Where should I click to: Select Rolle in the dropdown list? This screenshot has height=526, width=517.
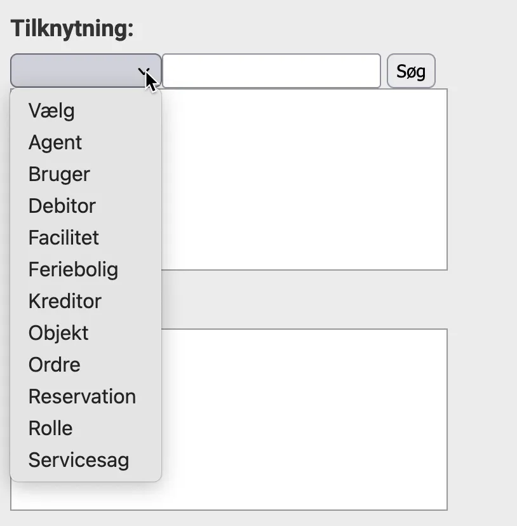click(x=50, y=428)
